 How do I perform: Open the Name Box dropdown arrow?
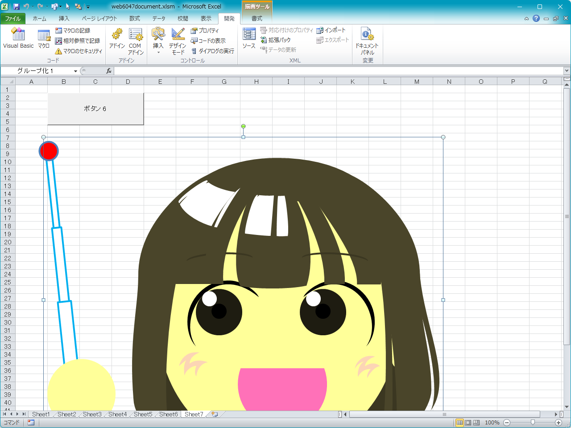click(x=75, y=71)
